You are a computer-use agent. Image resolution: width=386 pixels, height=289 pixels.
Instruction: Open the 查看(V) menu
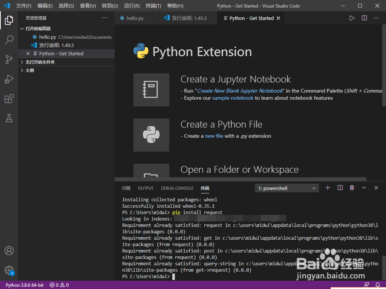88,6
